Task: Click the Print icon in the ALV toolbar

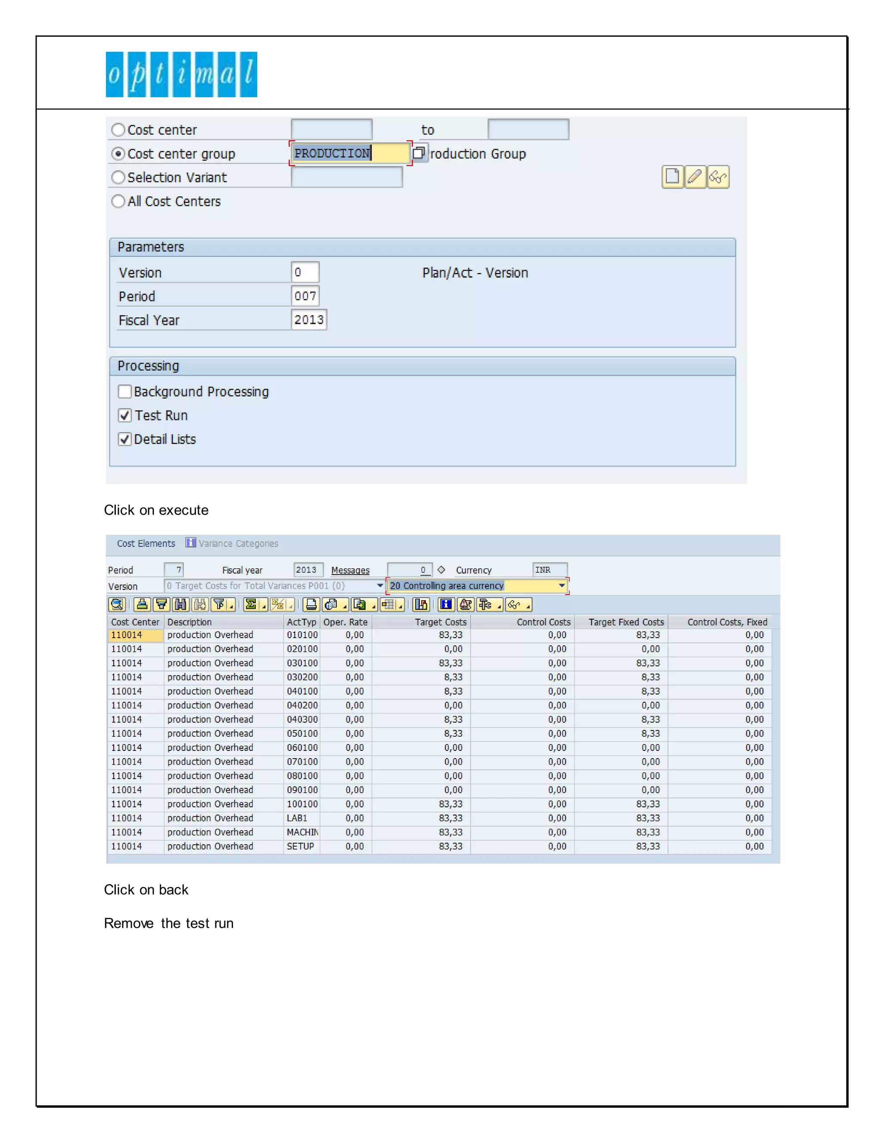Action: coord(311,605)
